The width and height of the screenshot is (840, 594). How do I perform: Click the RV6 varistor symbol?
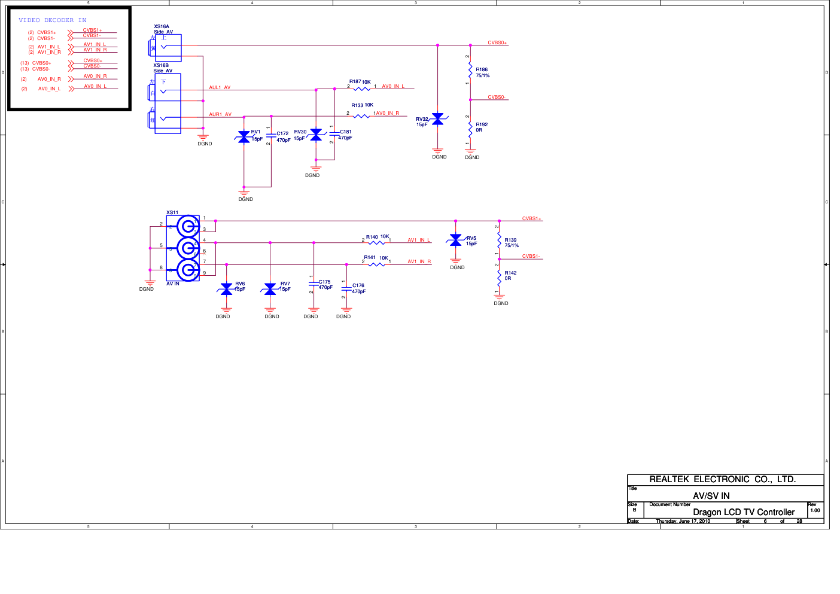pyautogui.click(x=226, y=290)
